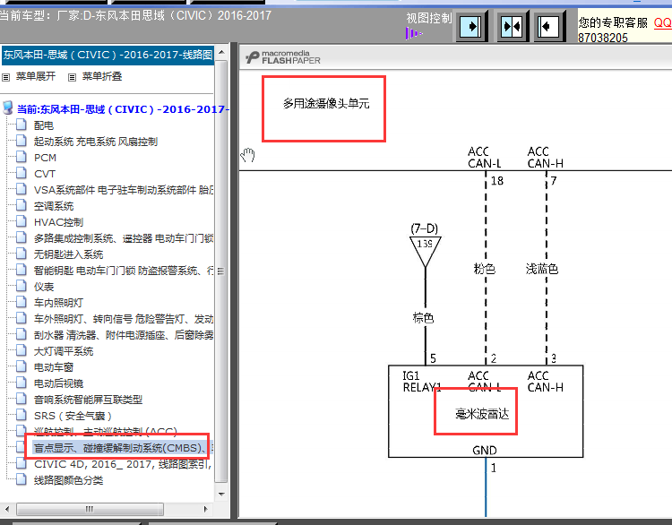Click the IG1 RELAY1 terminal label
The image size is (672, 525).
click(x=422, y=382)
